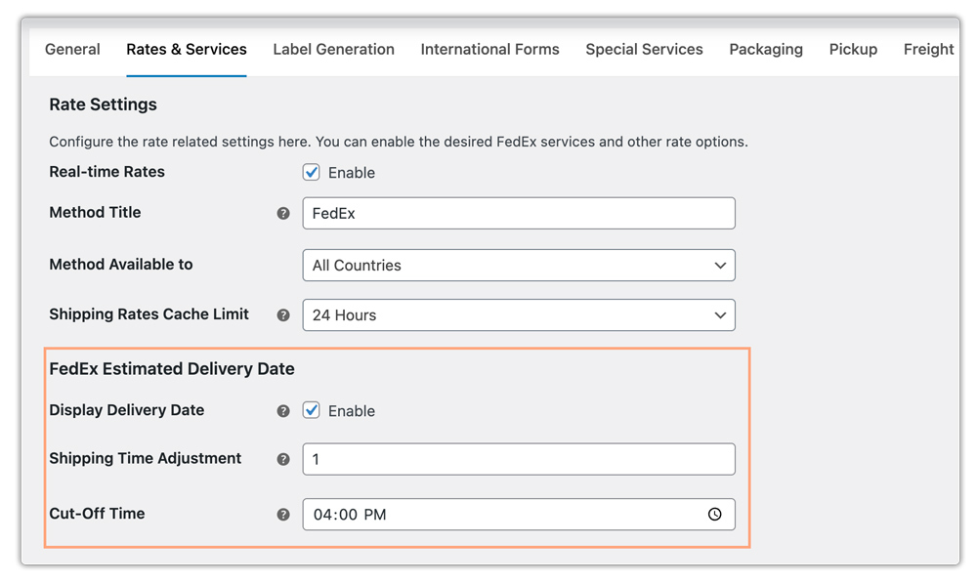
Task: Click the Display Delivery Date help icon
Action: (x=283, y=411)
